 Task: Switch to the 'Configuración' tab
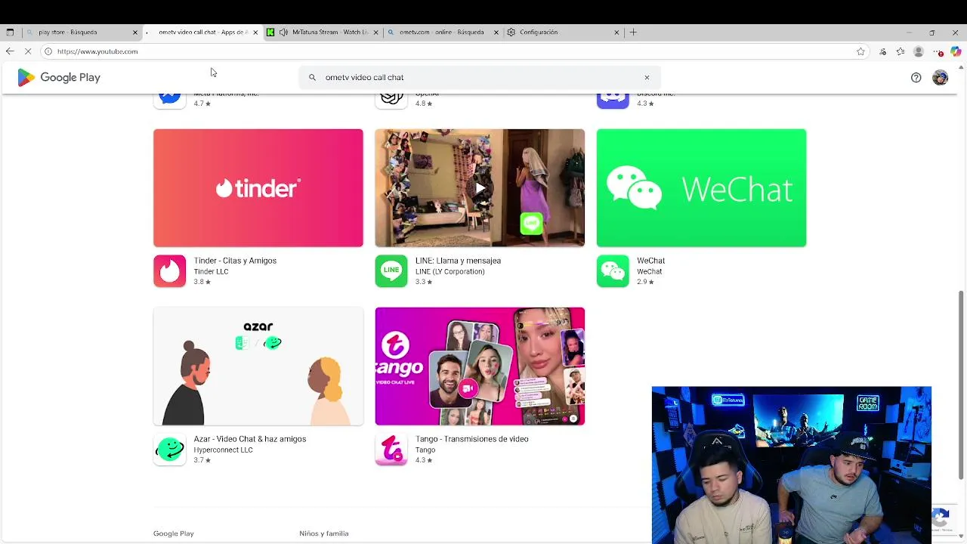pyautogui.click(x=563, y=32)
